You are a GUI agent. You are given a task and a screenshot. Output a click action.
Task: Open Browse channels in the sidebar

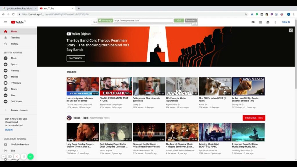[x=19, y=110]
